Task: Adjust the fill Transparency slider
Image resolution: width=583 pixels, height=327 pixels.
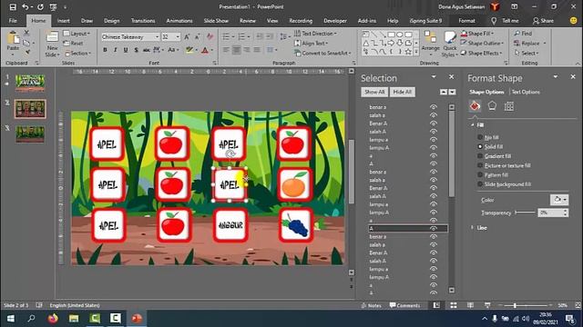Action: coord(525,213)
